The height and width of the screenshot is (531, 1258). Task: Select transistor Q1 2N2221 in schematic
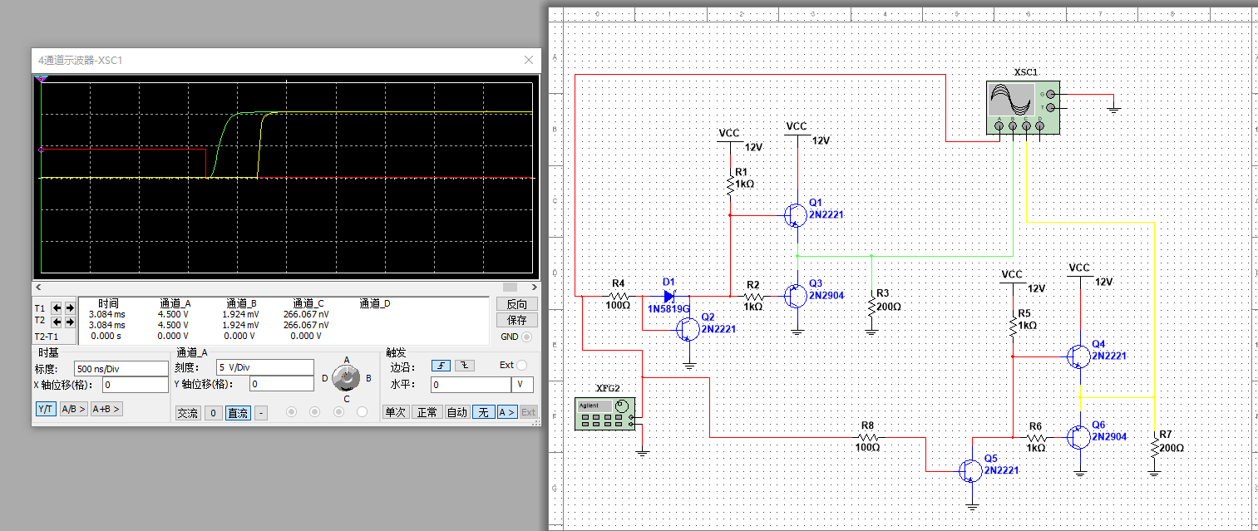794,215
